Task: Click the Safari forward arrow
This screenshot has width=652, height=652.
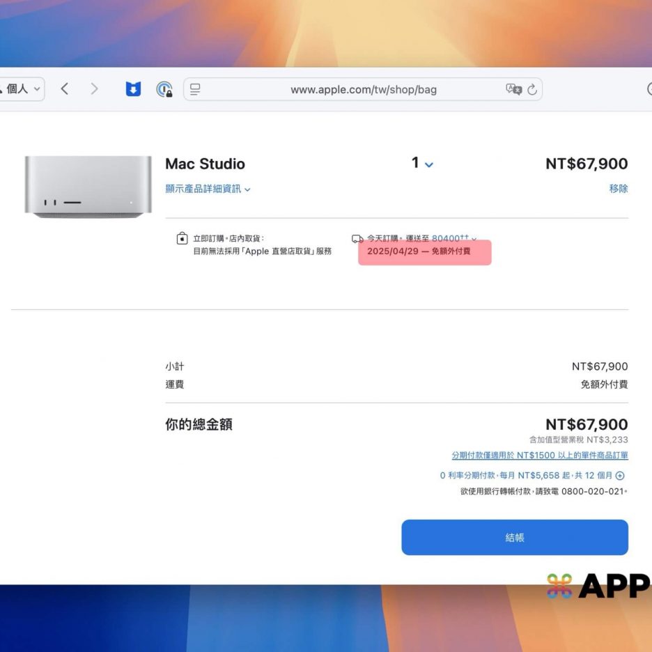Action: pos(95,89)
